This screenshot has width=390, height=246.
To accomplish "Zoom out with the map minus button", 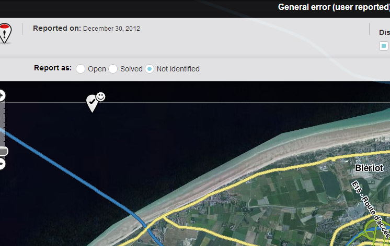I will [2, 164].
